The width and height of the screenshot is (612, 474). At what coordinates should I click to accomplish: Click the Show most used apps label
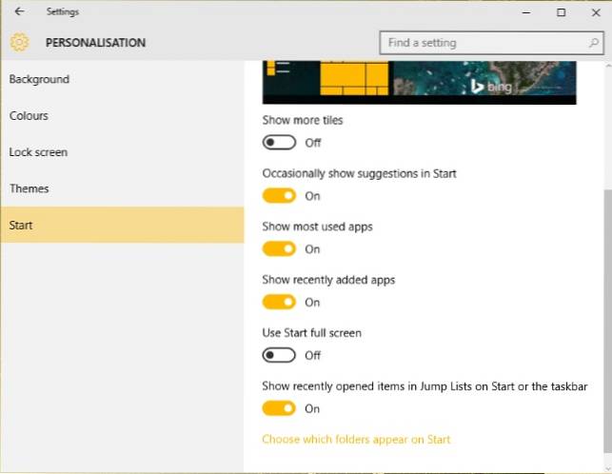click(317, 227)
